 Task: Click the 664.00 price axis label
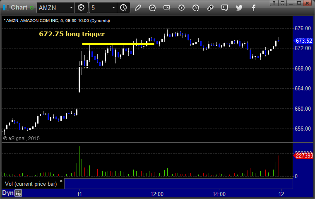[303, 89]
